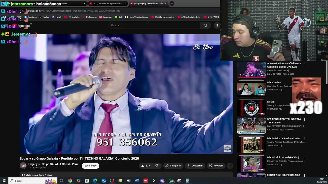This screenshot has width=328, height=184.
Task: Open the (72) YouTube bookmark
Action: tap(72, 17)
